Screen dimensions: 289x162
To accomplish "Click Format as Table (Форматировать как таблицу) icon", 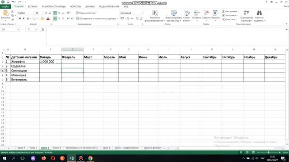I will coord(174,13).
